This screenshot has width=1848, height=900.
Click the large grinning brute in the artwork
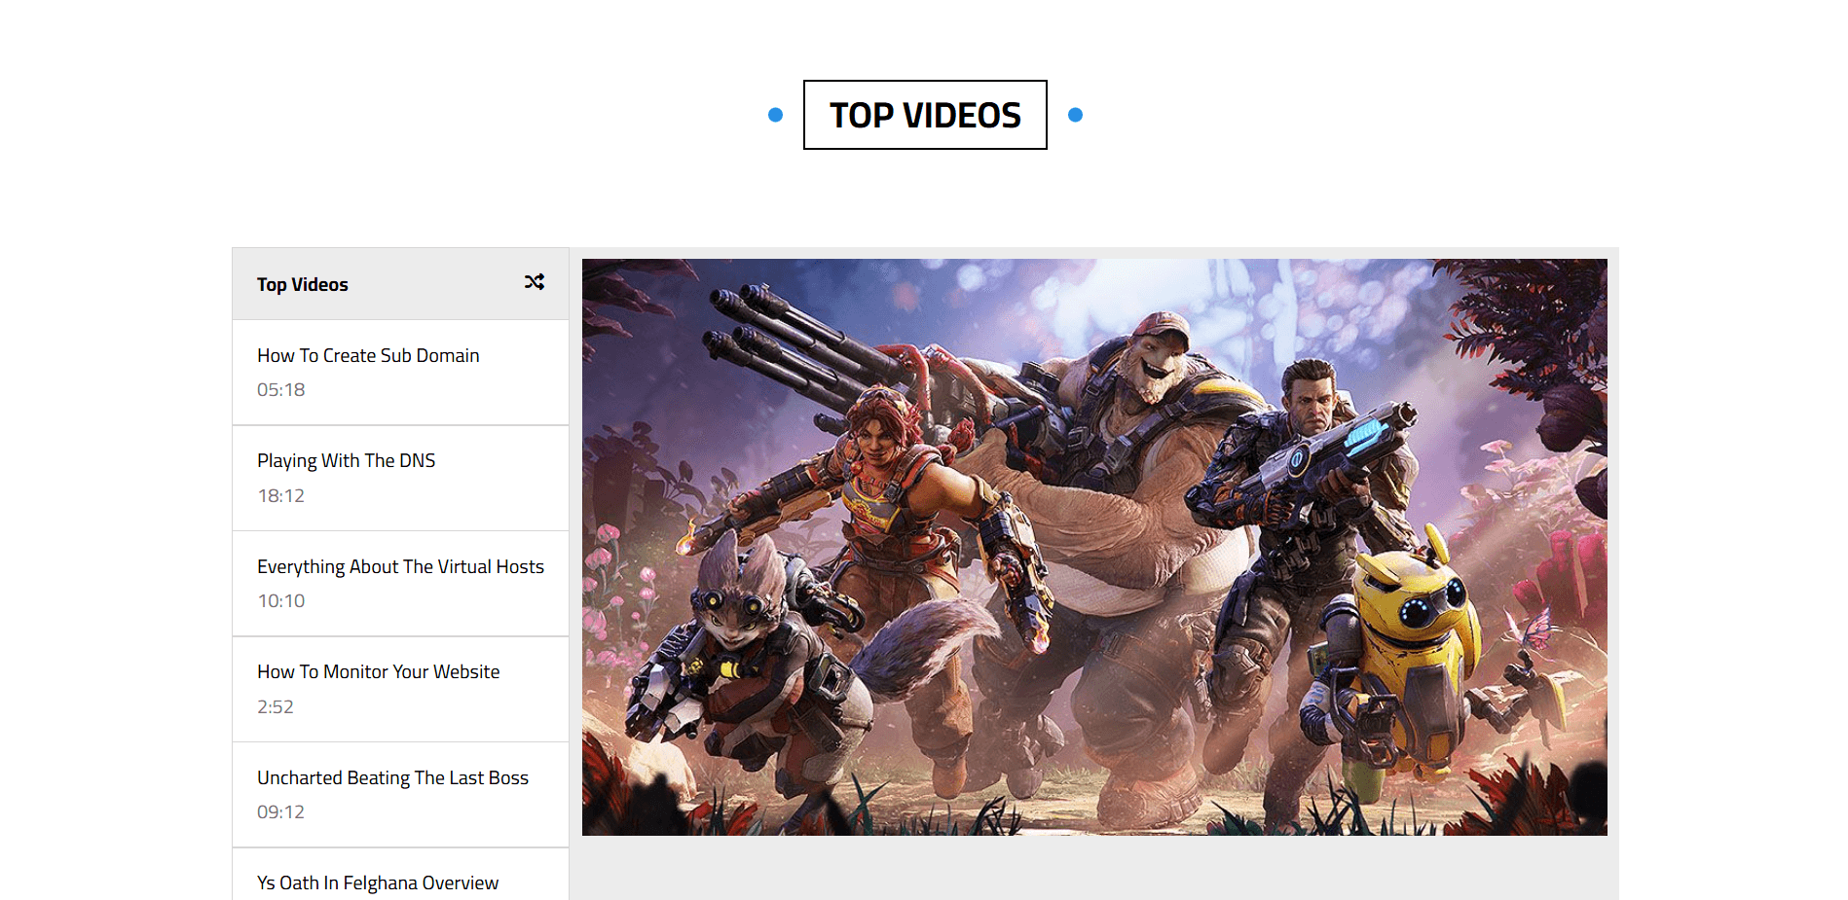pos(1139,438)
